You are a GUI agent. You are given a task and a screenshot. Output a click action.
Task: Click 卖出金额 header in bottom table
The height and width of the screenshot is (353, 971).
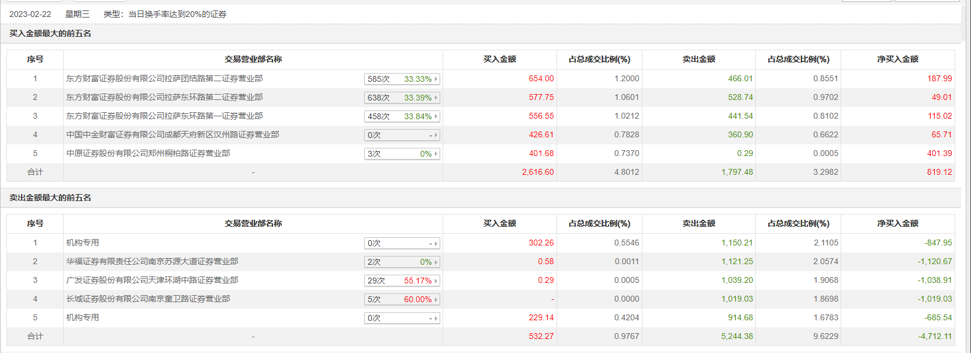pyautogui.click(x=699, y=223)
